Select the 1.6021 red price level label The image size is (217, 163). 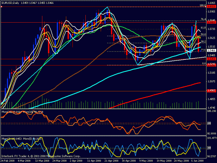pos(211,7)
